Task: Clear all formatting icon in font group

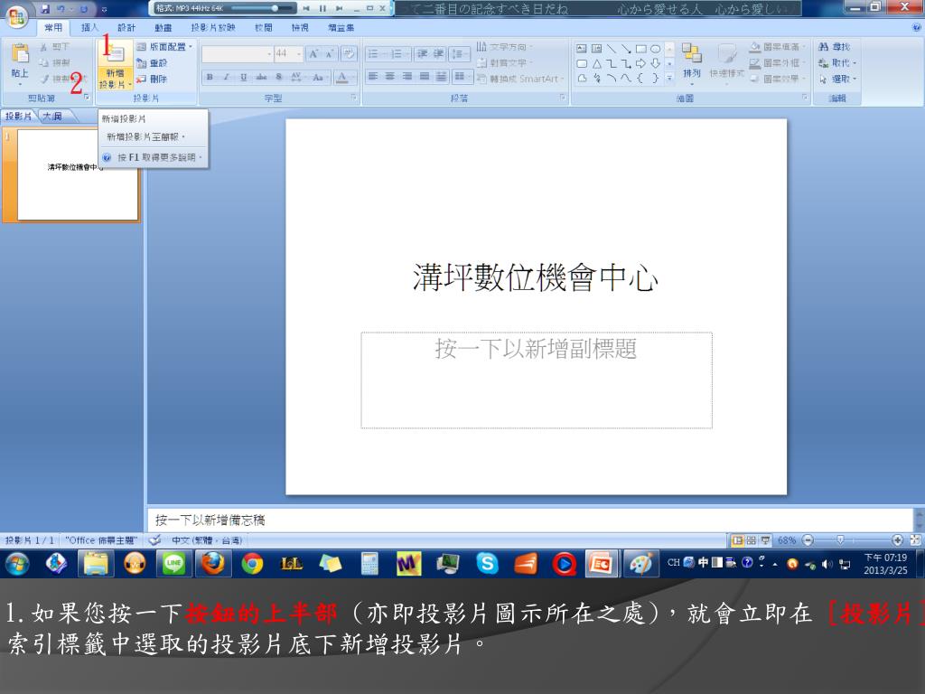Action: (x=349, y=53)
